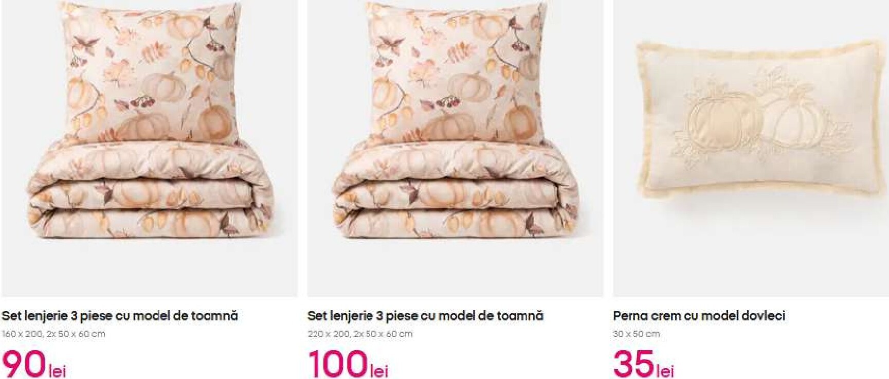This screenshot has width=889, height=379.
Task: Click the lei currency label beside 90
Action: point(57,371)
